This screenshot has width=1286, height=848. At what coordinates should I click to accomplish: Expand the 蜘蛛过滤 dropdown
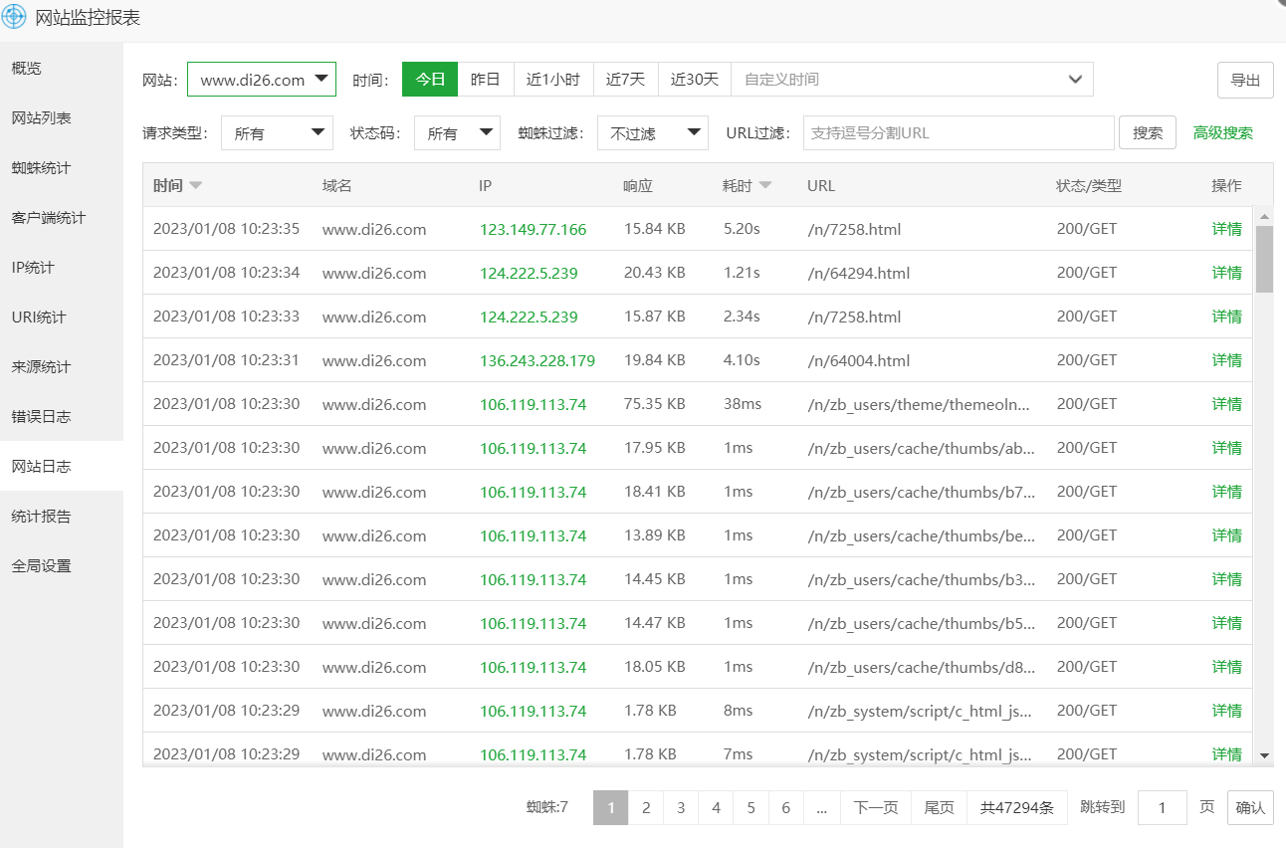pos(652,133)
